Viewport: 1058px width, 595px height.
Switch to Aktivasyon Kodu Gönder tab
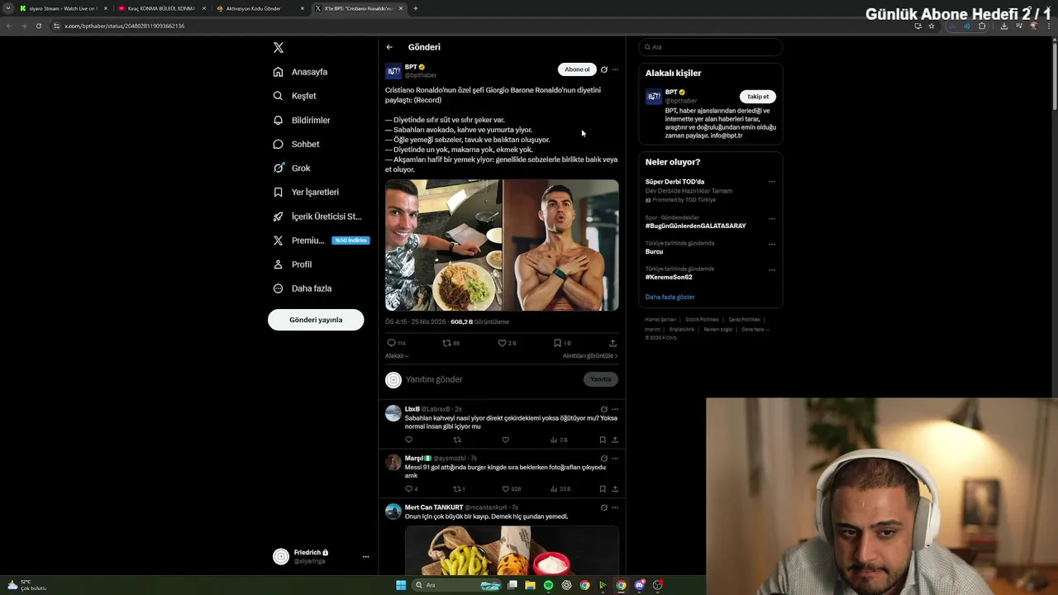click(x=260, y=8)
